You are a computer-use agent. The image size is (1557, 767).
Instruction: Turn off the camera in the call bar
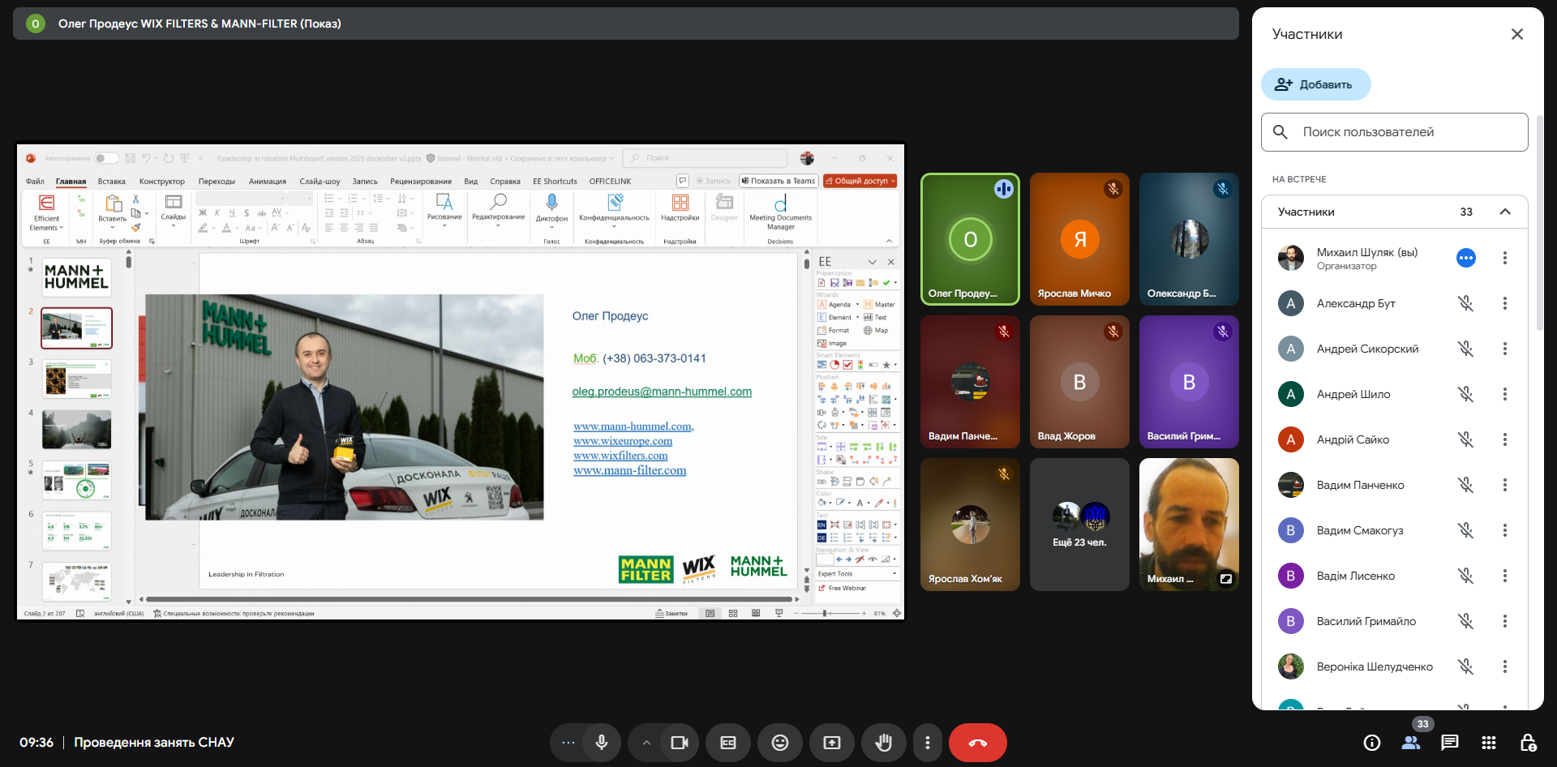680,743
